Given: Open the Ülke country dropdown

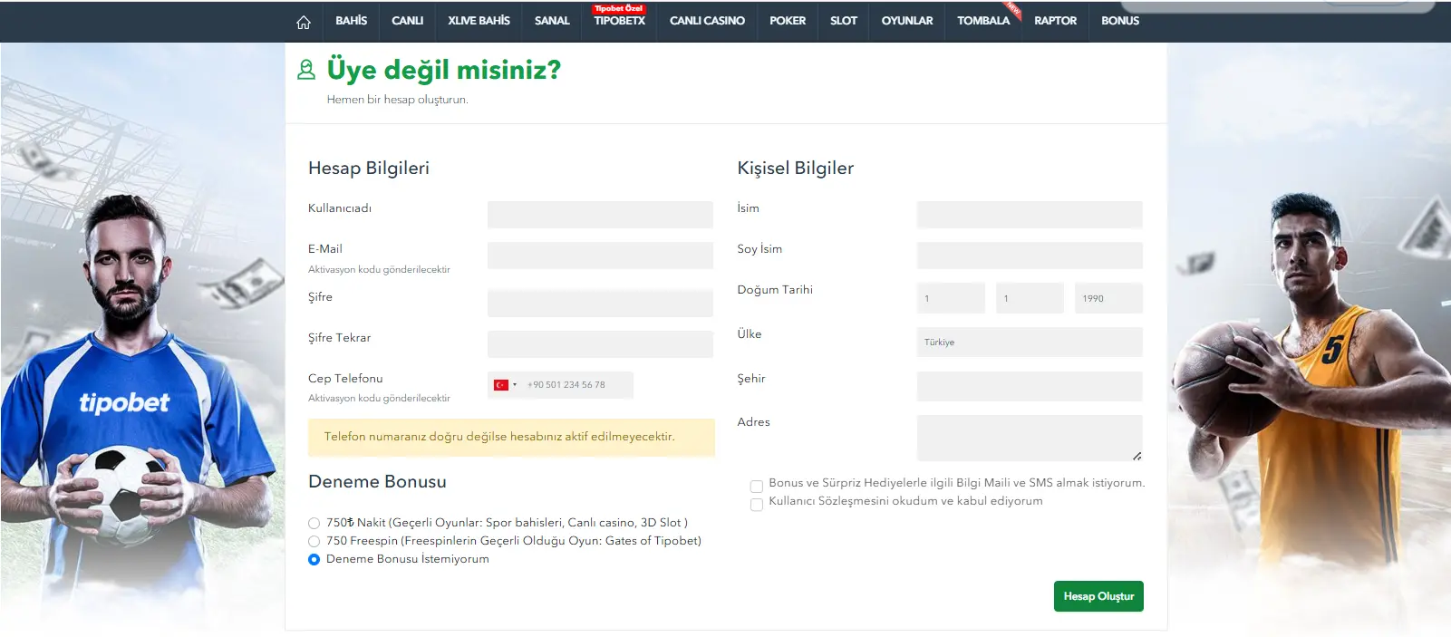Looking at the screenshot, I should pyautogui.click(x=1030, y=343).
